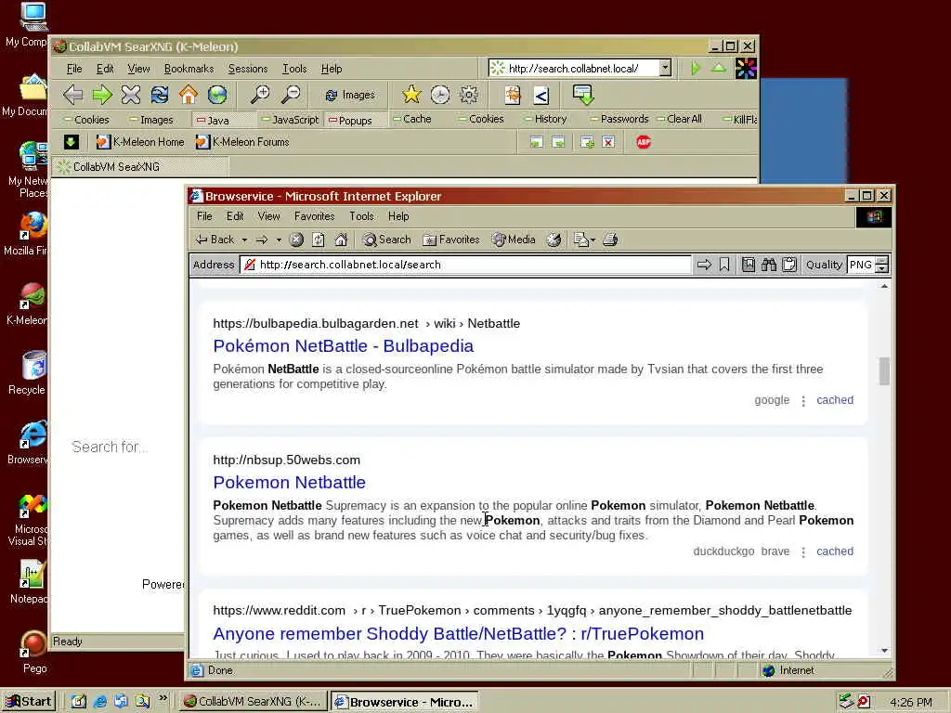This screenshot has height=713, width=951.
Task: Click the IE Media toolbar button
Action: pyautogui.click(x=514, y=240)
